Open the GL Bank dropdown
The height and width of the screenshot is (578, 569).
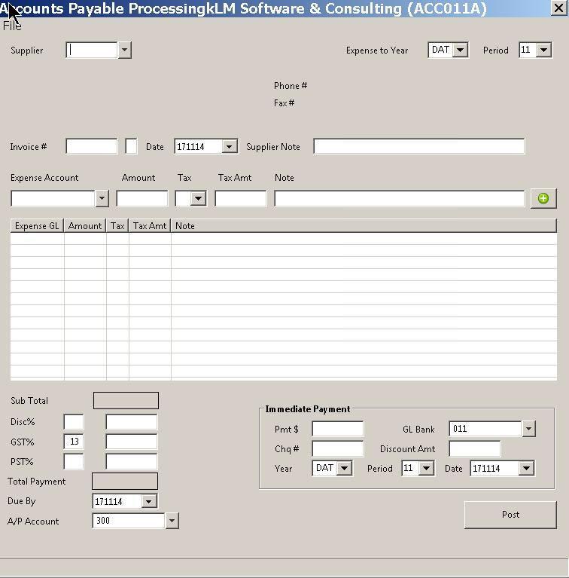click(528, 429)
